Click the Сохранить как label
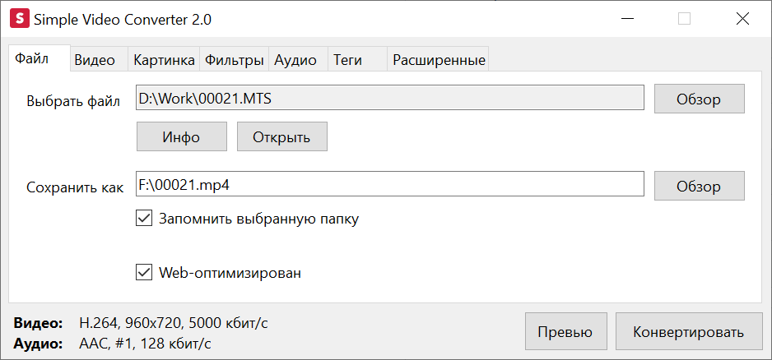The image size is (772, 360). (76, 187)
